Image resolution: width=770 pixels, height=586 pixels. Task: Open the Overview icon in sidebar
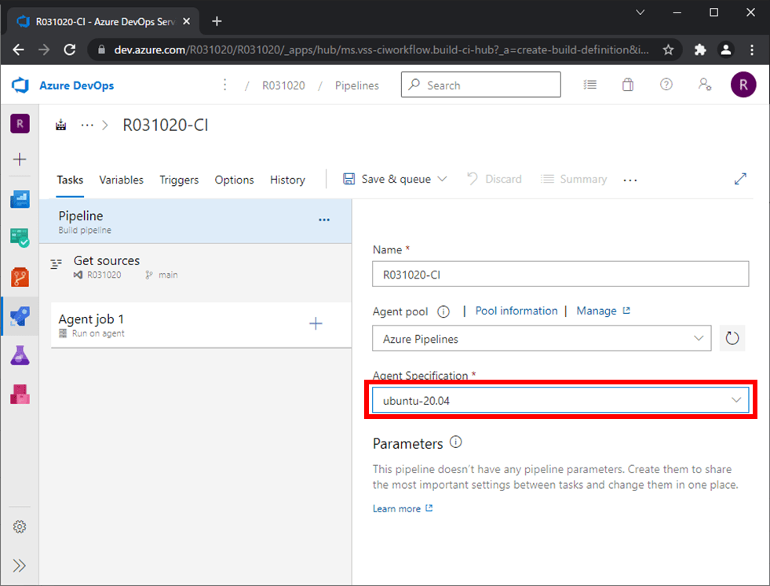(x=20, y=199)
